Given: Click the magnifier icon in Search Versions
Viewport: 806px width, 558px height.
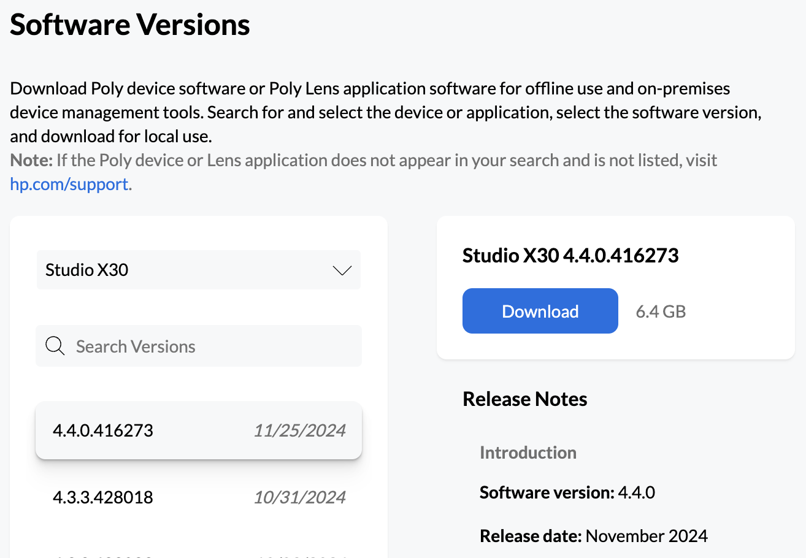Looking at the screenshot, I should coord(55,346).
